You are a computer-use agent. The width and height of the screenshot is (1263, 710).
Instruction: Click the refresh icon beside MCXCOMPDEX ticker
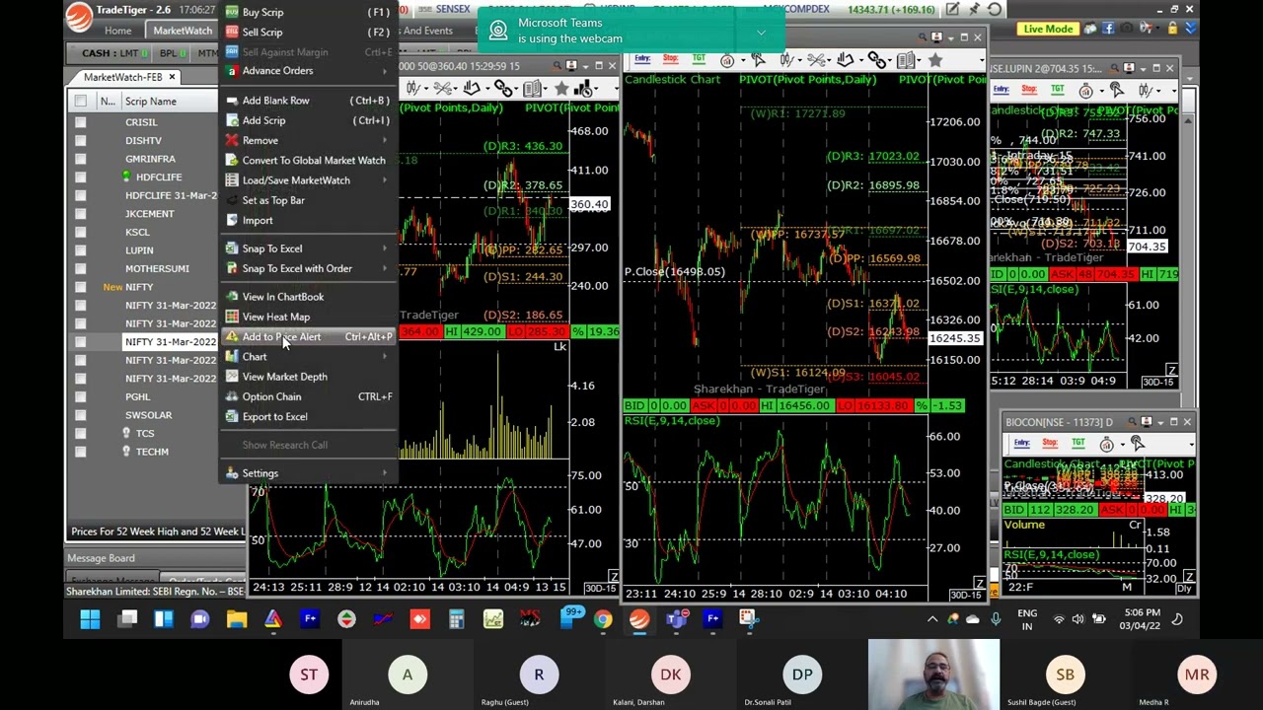tap(995, 9)
